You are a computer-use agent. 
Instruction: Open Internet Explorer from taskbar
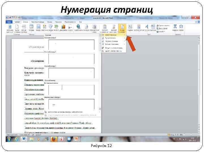pos(16,139)
